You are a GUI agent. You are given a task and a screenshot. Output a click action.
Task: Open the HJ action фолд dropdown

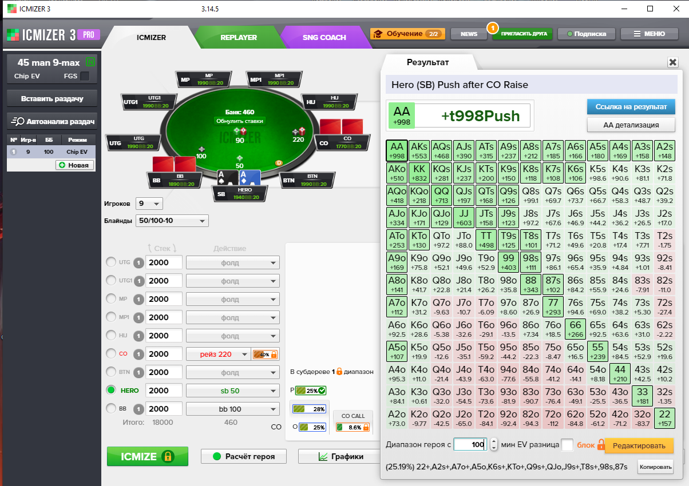[x=233, y=336]
